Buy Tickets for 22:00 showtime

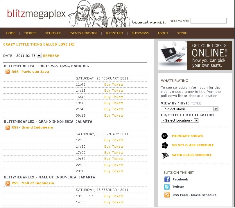[114, 165]
